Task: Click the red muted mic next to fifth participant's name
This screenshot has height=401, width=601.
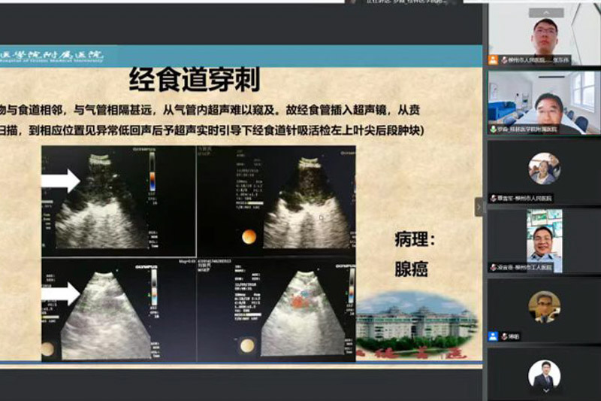Action: point(503,336)
